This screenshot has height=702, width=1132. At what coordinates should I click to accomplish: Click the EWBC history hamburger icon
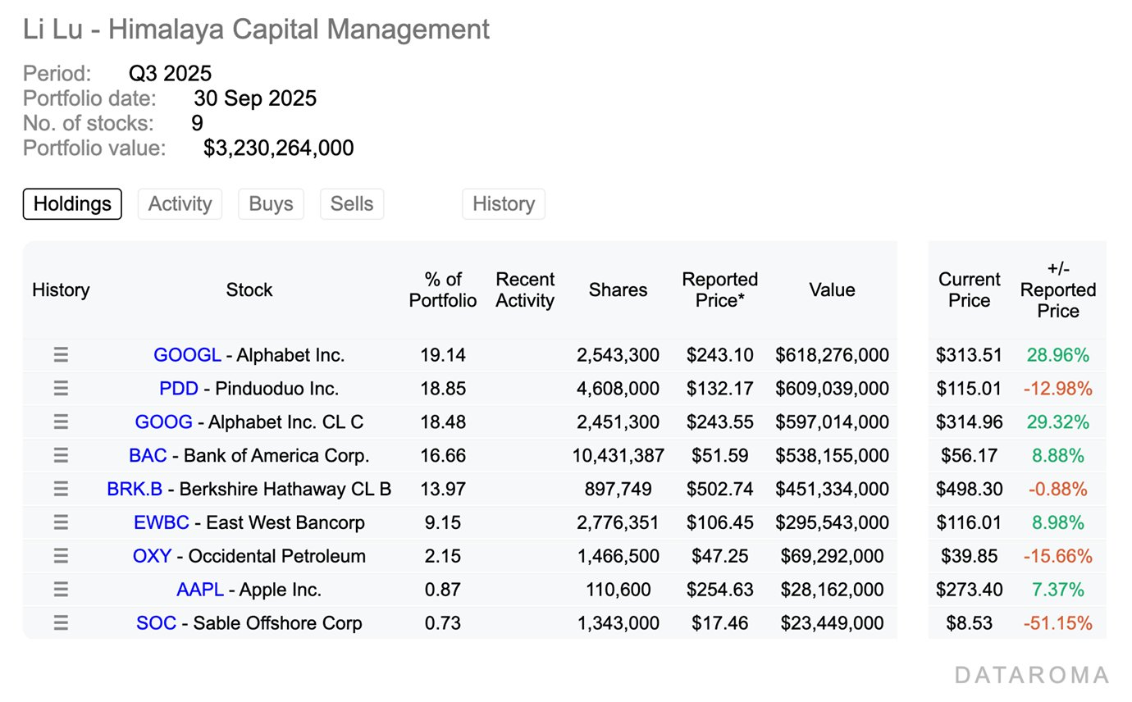pos(61,522)
